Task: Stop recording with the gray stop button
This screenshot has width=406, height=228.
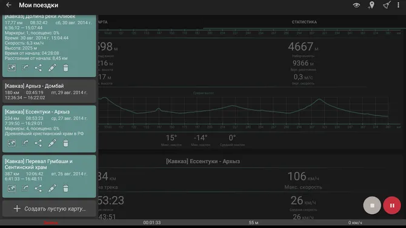Action: point(372,206)
